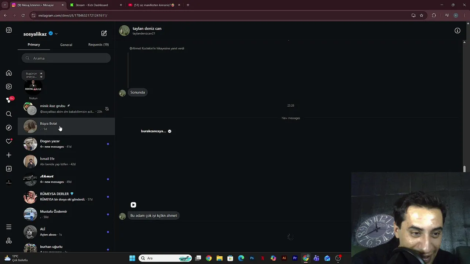470x264 pixels.
Task: Click note bubble down arrow
Action: point(41,77)
